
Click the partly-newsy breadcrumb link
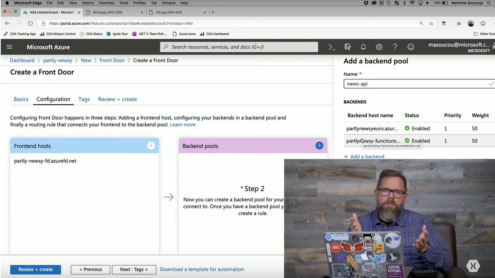[58, 60]
